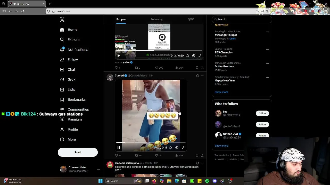Reload the page with the browser refresh button
The width and height of the screenshot is (330, 185).
pos(23,11)
